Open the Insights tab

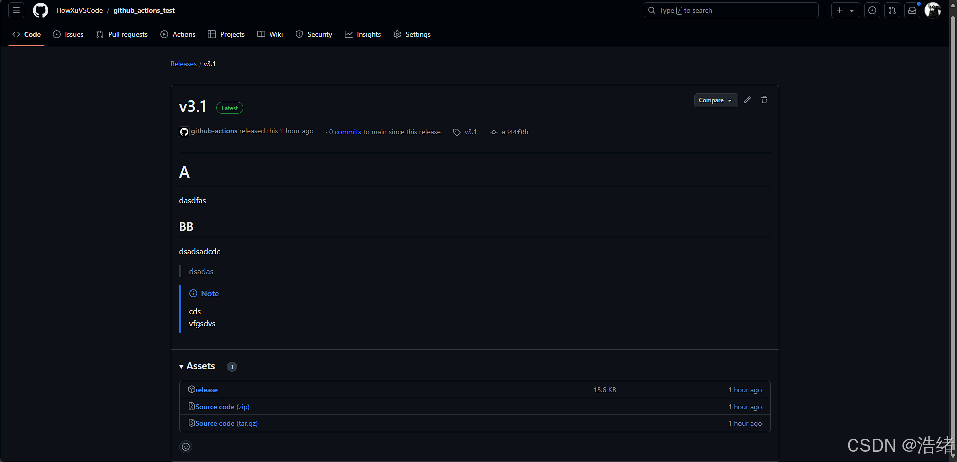pos(363,34)
